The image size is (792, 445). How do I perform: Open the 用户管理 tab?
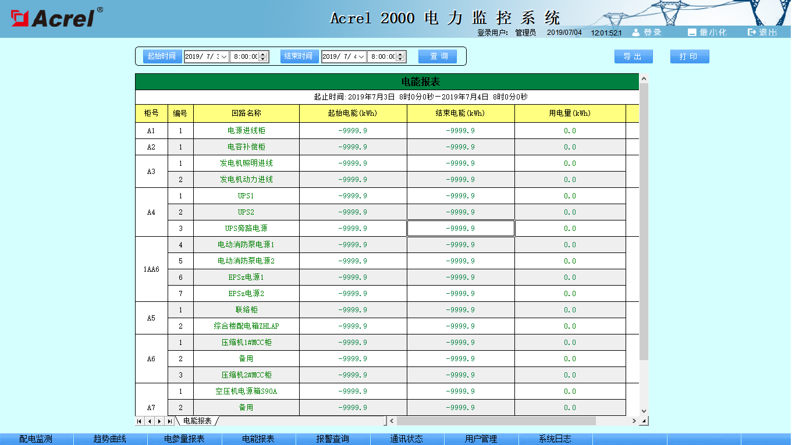coord(481,439)
